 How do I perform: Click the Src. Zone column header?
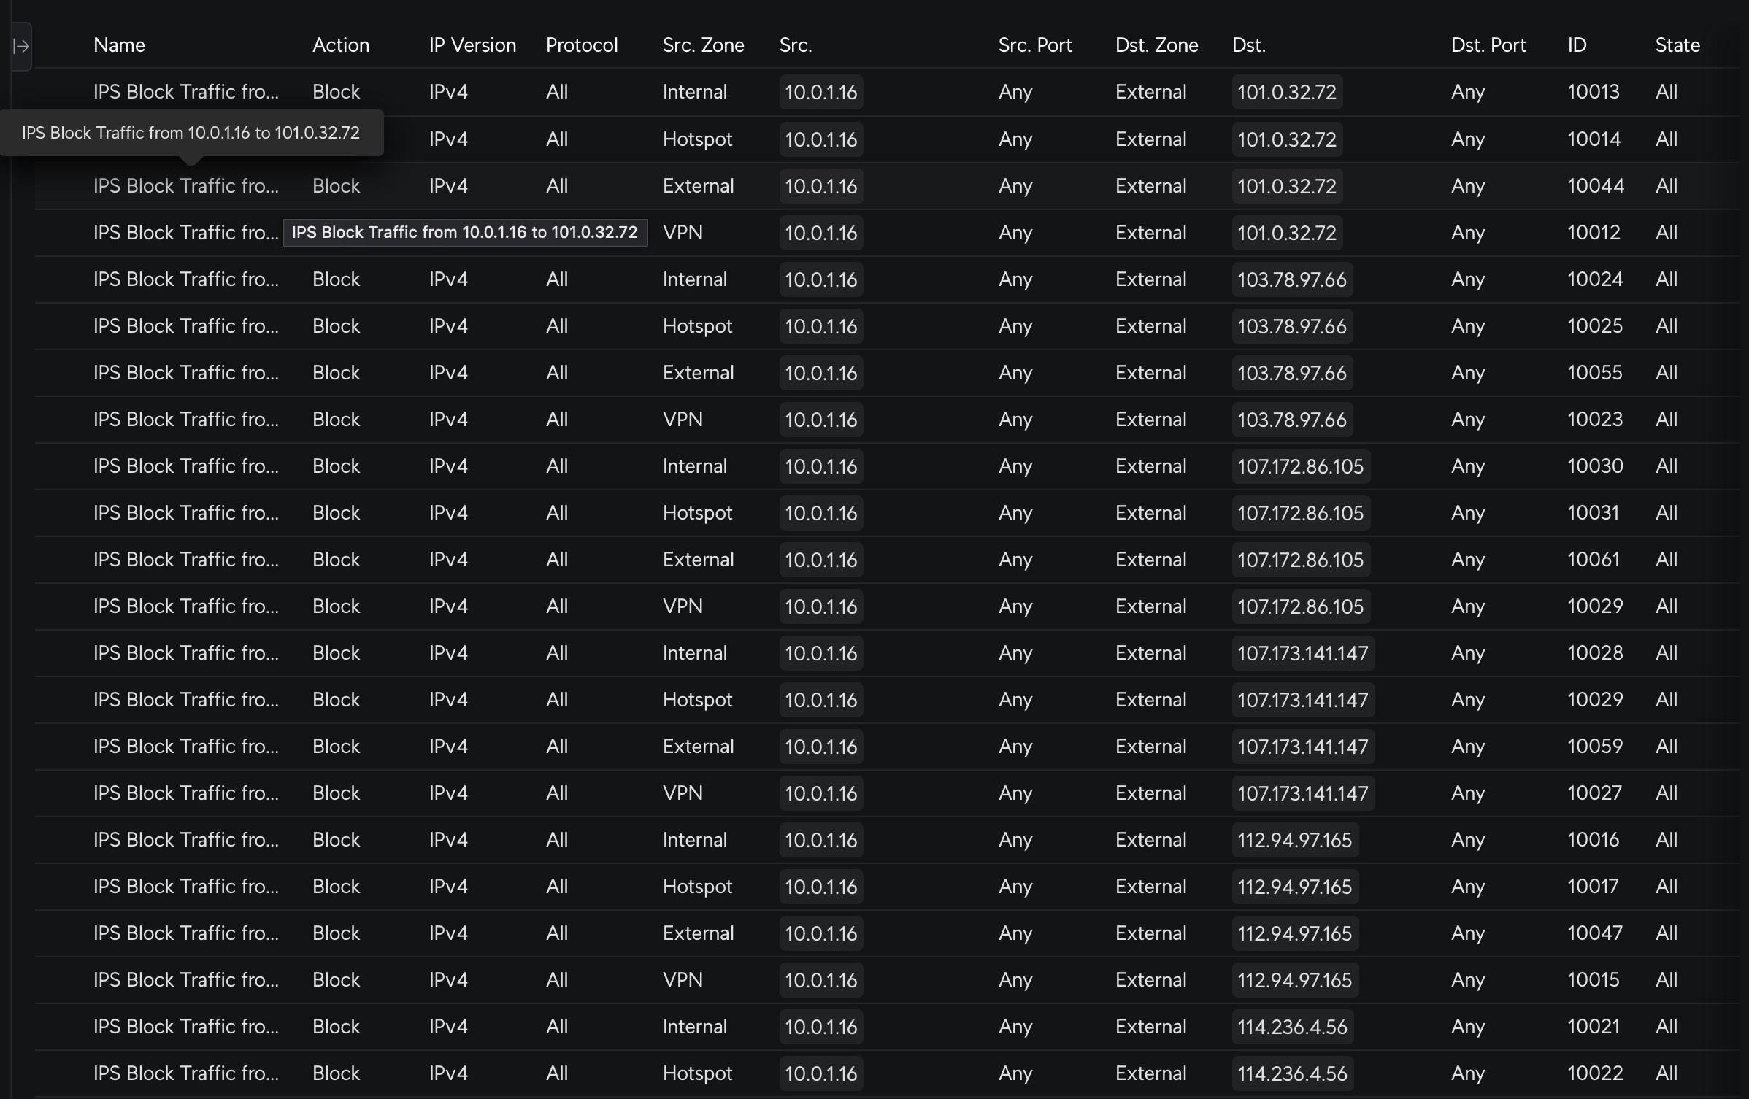point(703,45)
